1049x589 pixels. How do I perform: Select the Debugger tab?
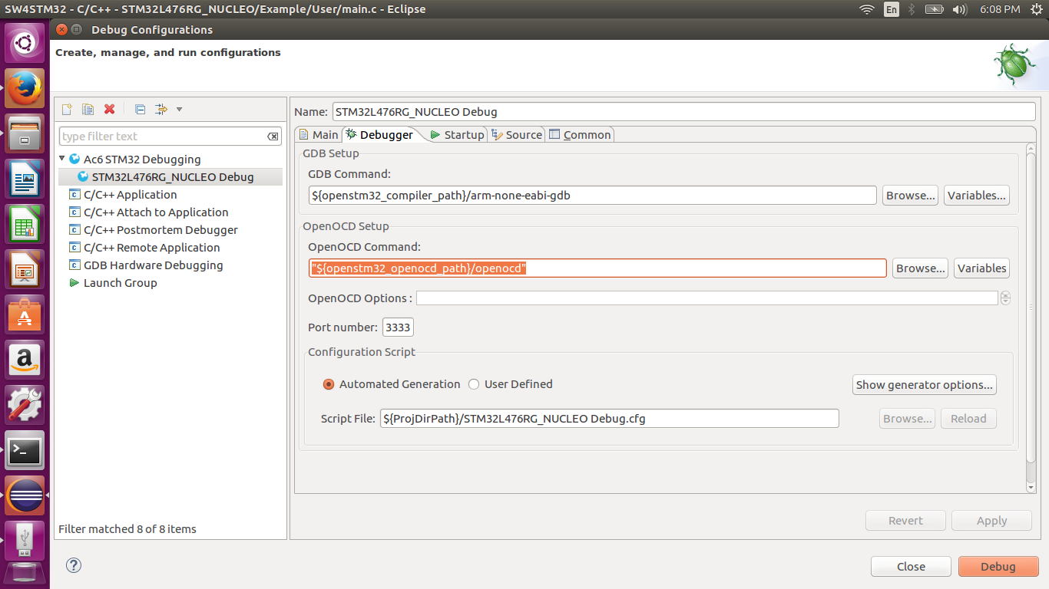(379, 134)
